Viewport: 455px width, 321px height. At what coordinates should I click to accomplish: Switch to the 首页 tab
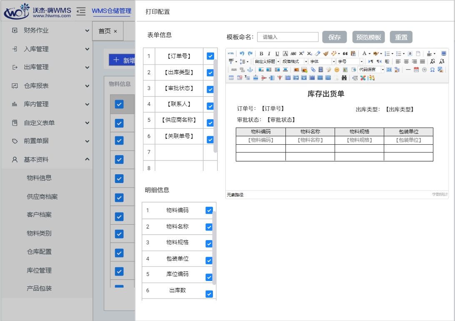(107, 31)
